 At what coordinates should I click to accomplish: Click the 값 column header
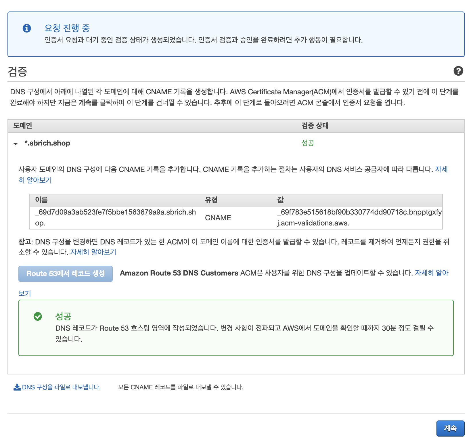click(281, 200)
